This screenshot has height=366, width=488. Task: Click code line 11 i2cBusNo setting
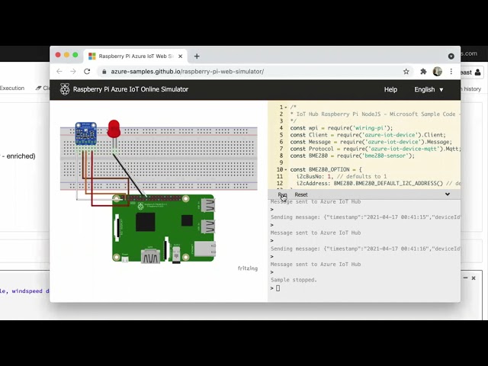342,176
